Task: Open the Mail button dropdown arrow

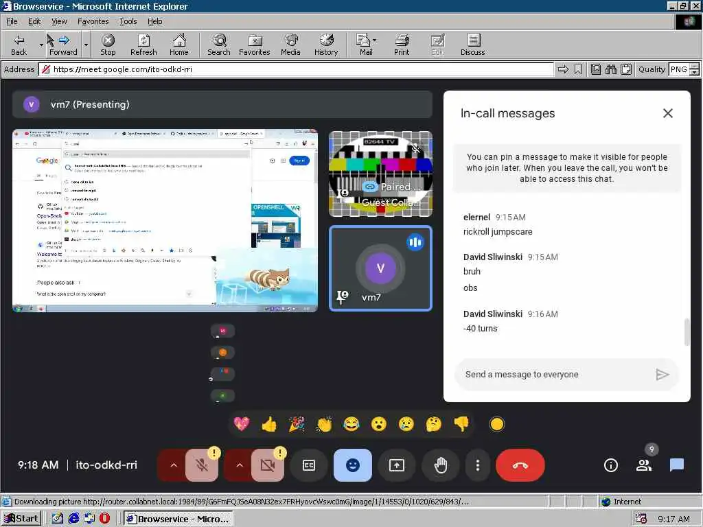Action: click(x=375, y=40)
